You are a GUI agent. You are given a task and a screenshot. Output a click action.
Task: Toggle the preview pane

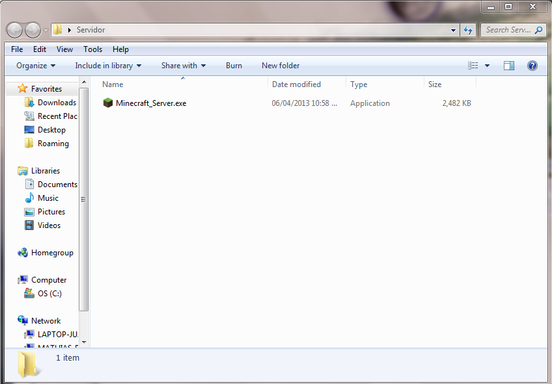point(508,66)
